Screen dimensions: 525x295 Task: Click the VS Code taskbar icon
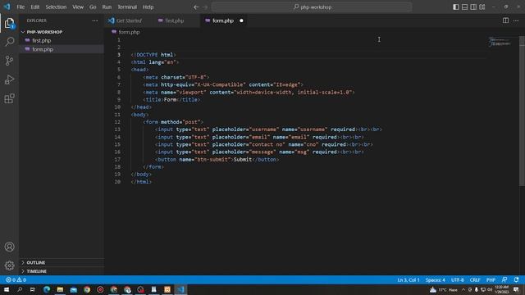pyautogui.click(x=180, y=289)
